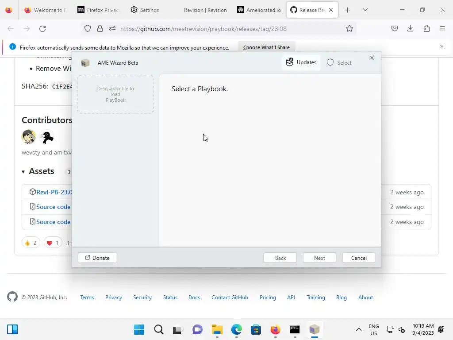The width and height of the screenshot is (453, 340).
Task: Proceed with the Next button
Action: (319, 258)
